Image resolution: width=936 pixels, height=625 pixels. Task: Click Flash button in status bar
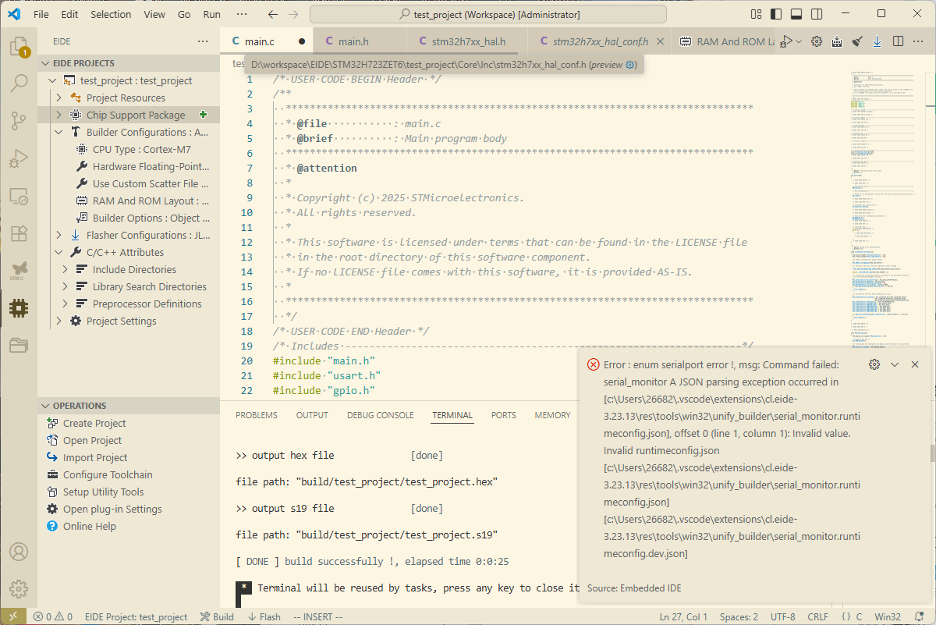[x=264, y=616]
